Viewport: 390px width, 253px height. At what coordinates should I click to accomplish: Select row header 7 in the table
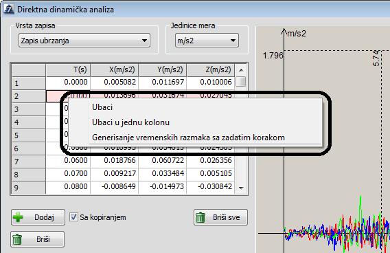tap(29, 162)
